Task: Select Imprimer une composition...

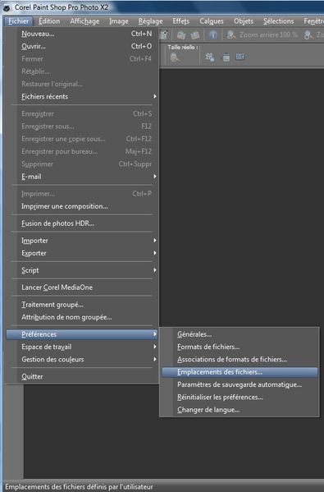Action: (82, 206)
